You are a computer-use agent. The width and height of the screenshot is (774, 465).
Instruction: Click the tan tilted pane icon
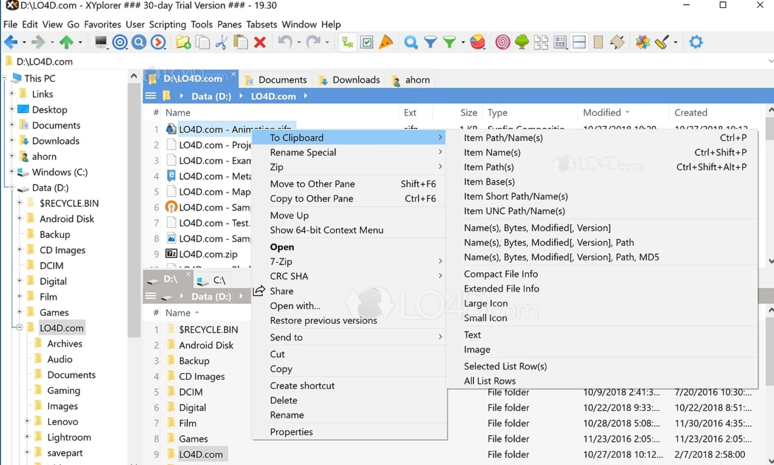click(617, 42)
